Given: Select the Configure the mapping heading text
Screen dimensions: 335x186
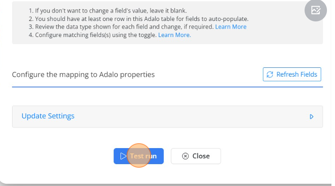Looking at the screenshot, I should tap(83, 74).
